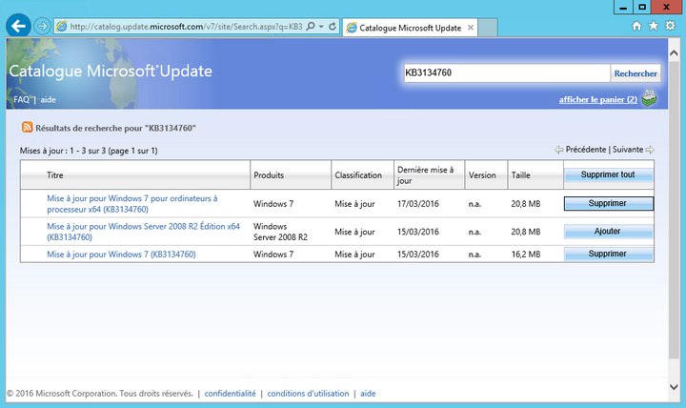Open the aide footer link

click(x=368, y=394)
